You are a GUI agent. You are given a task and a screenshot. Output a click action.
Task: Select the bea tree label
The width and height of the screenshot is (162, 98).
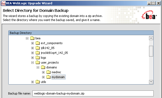[38, 38]
